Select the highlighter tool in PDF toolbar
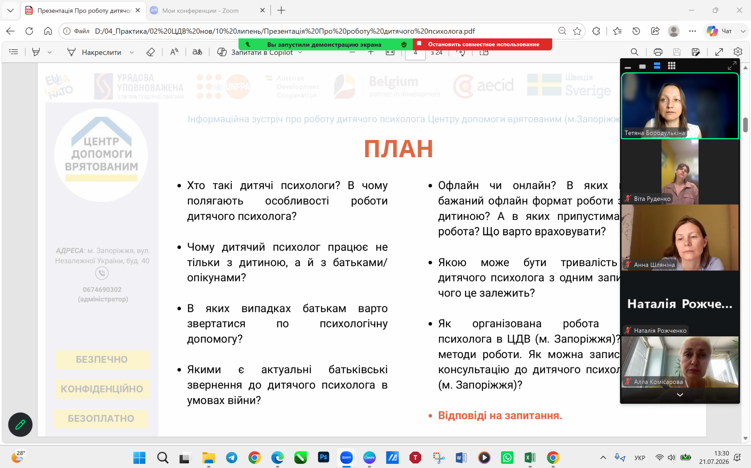Viewport: 751px width, 468px height. tap(36, 52)
